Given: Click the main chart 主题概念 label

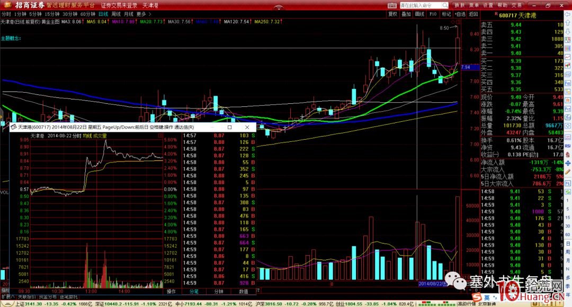Looking at the screenshot, I should (x=11, y=38).
